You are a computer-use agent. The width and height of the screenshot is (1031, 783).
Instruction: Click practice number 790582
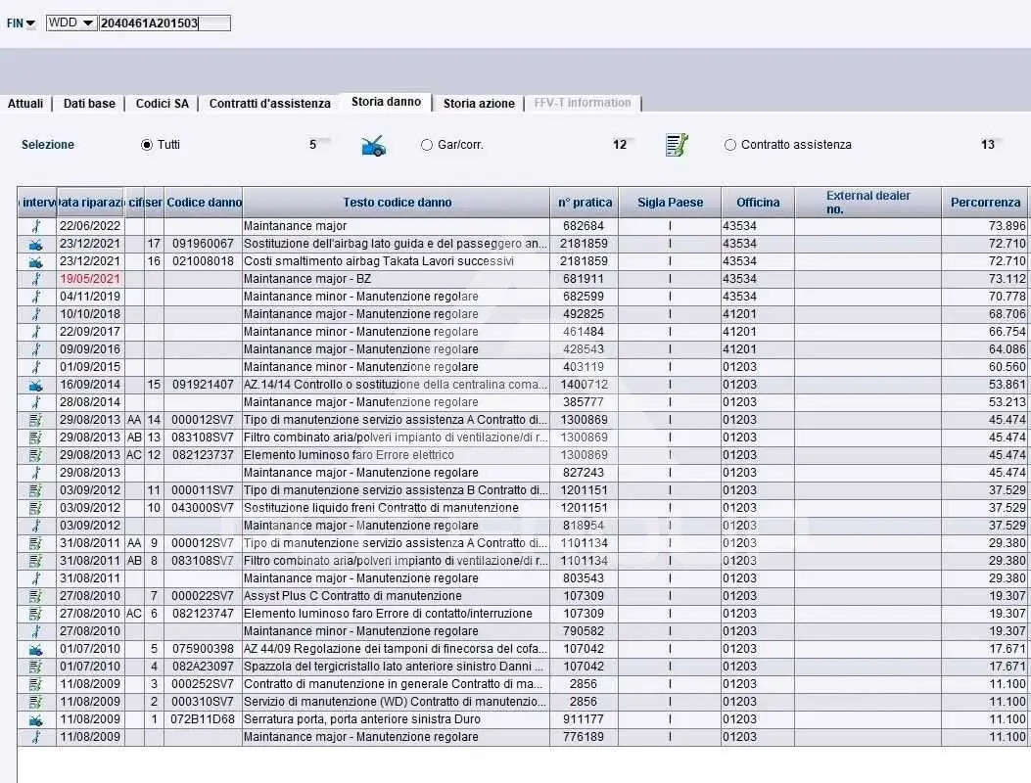tap(584, 631)
